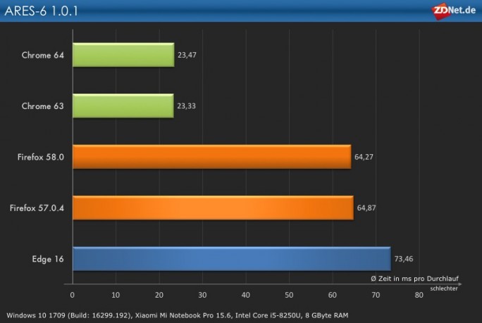Select the Chrome 64 label
The image size is (482, 323).
tap(43, 55)
